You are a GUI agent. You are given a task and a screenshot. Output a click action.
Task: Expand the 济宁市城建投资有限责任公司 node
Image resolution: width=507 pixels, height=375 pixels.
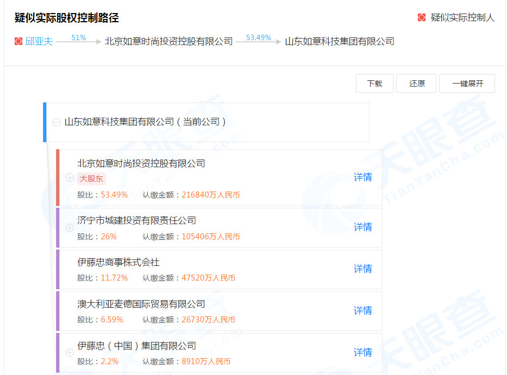coord(70,228)
